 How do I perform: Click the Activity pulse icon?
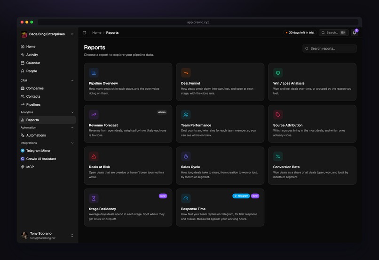[x=23, y=55]
